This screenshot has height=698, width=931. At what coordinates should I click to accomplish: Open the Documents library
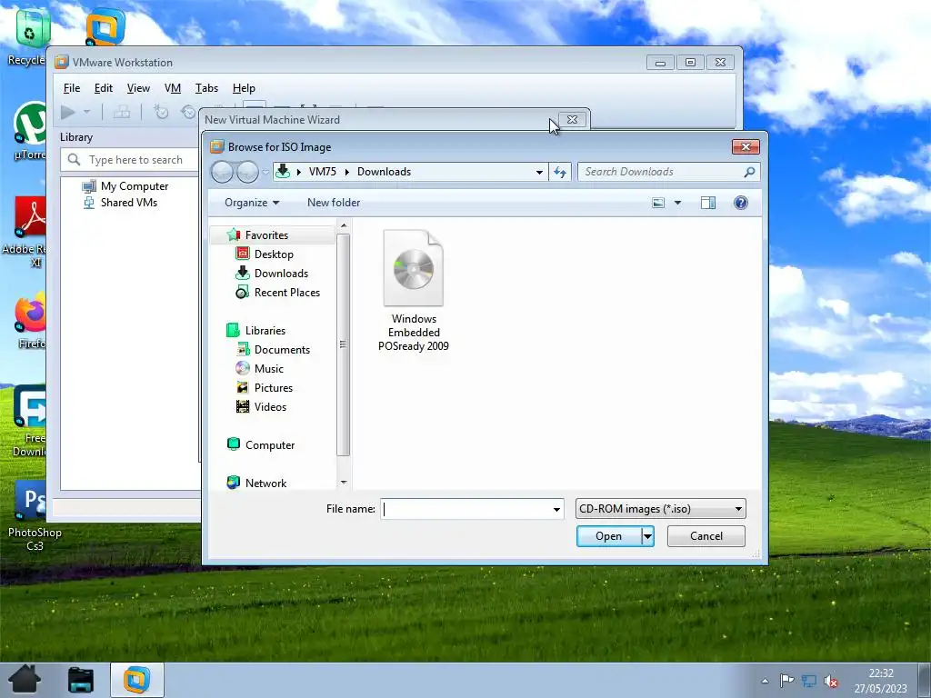(x=282, y=350)
